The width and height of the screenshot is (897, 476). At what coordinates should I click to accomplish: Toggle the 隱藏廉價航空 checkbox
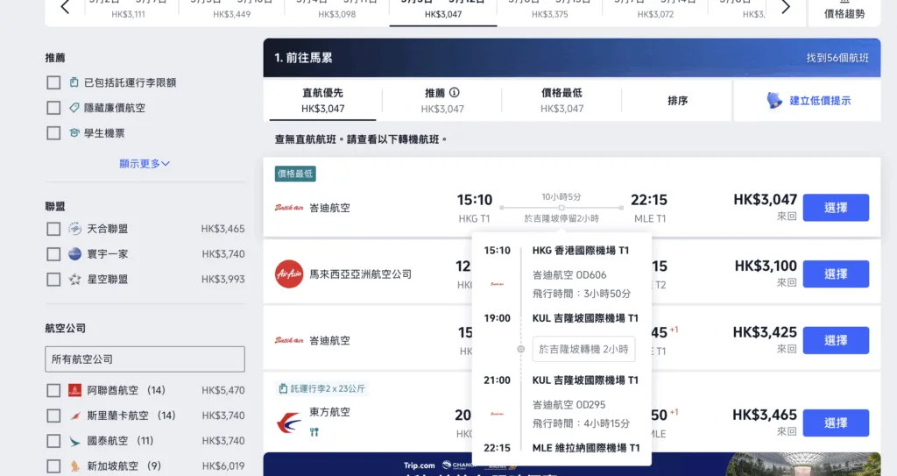click(x=54, y=108)
